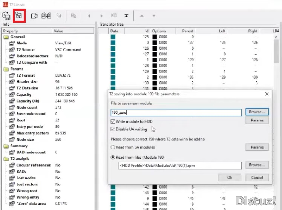
Task: Click the Id column header
Action: point(137,31)
